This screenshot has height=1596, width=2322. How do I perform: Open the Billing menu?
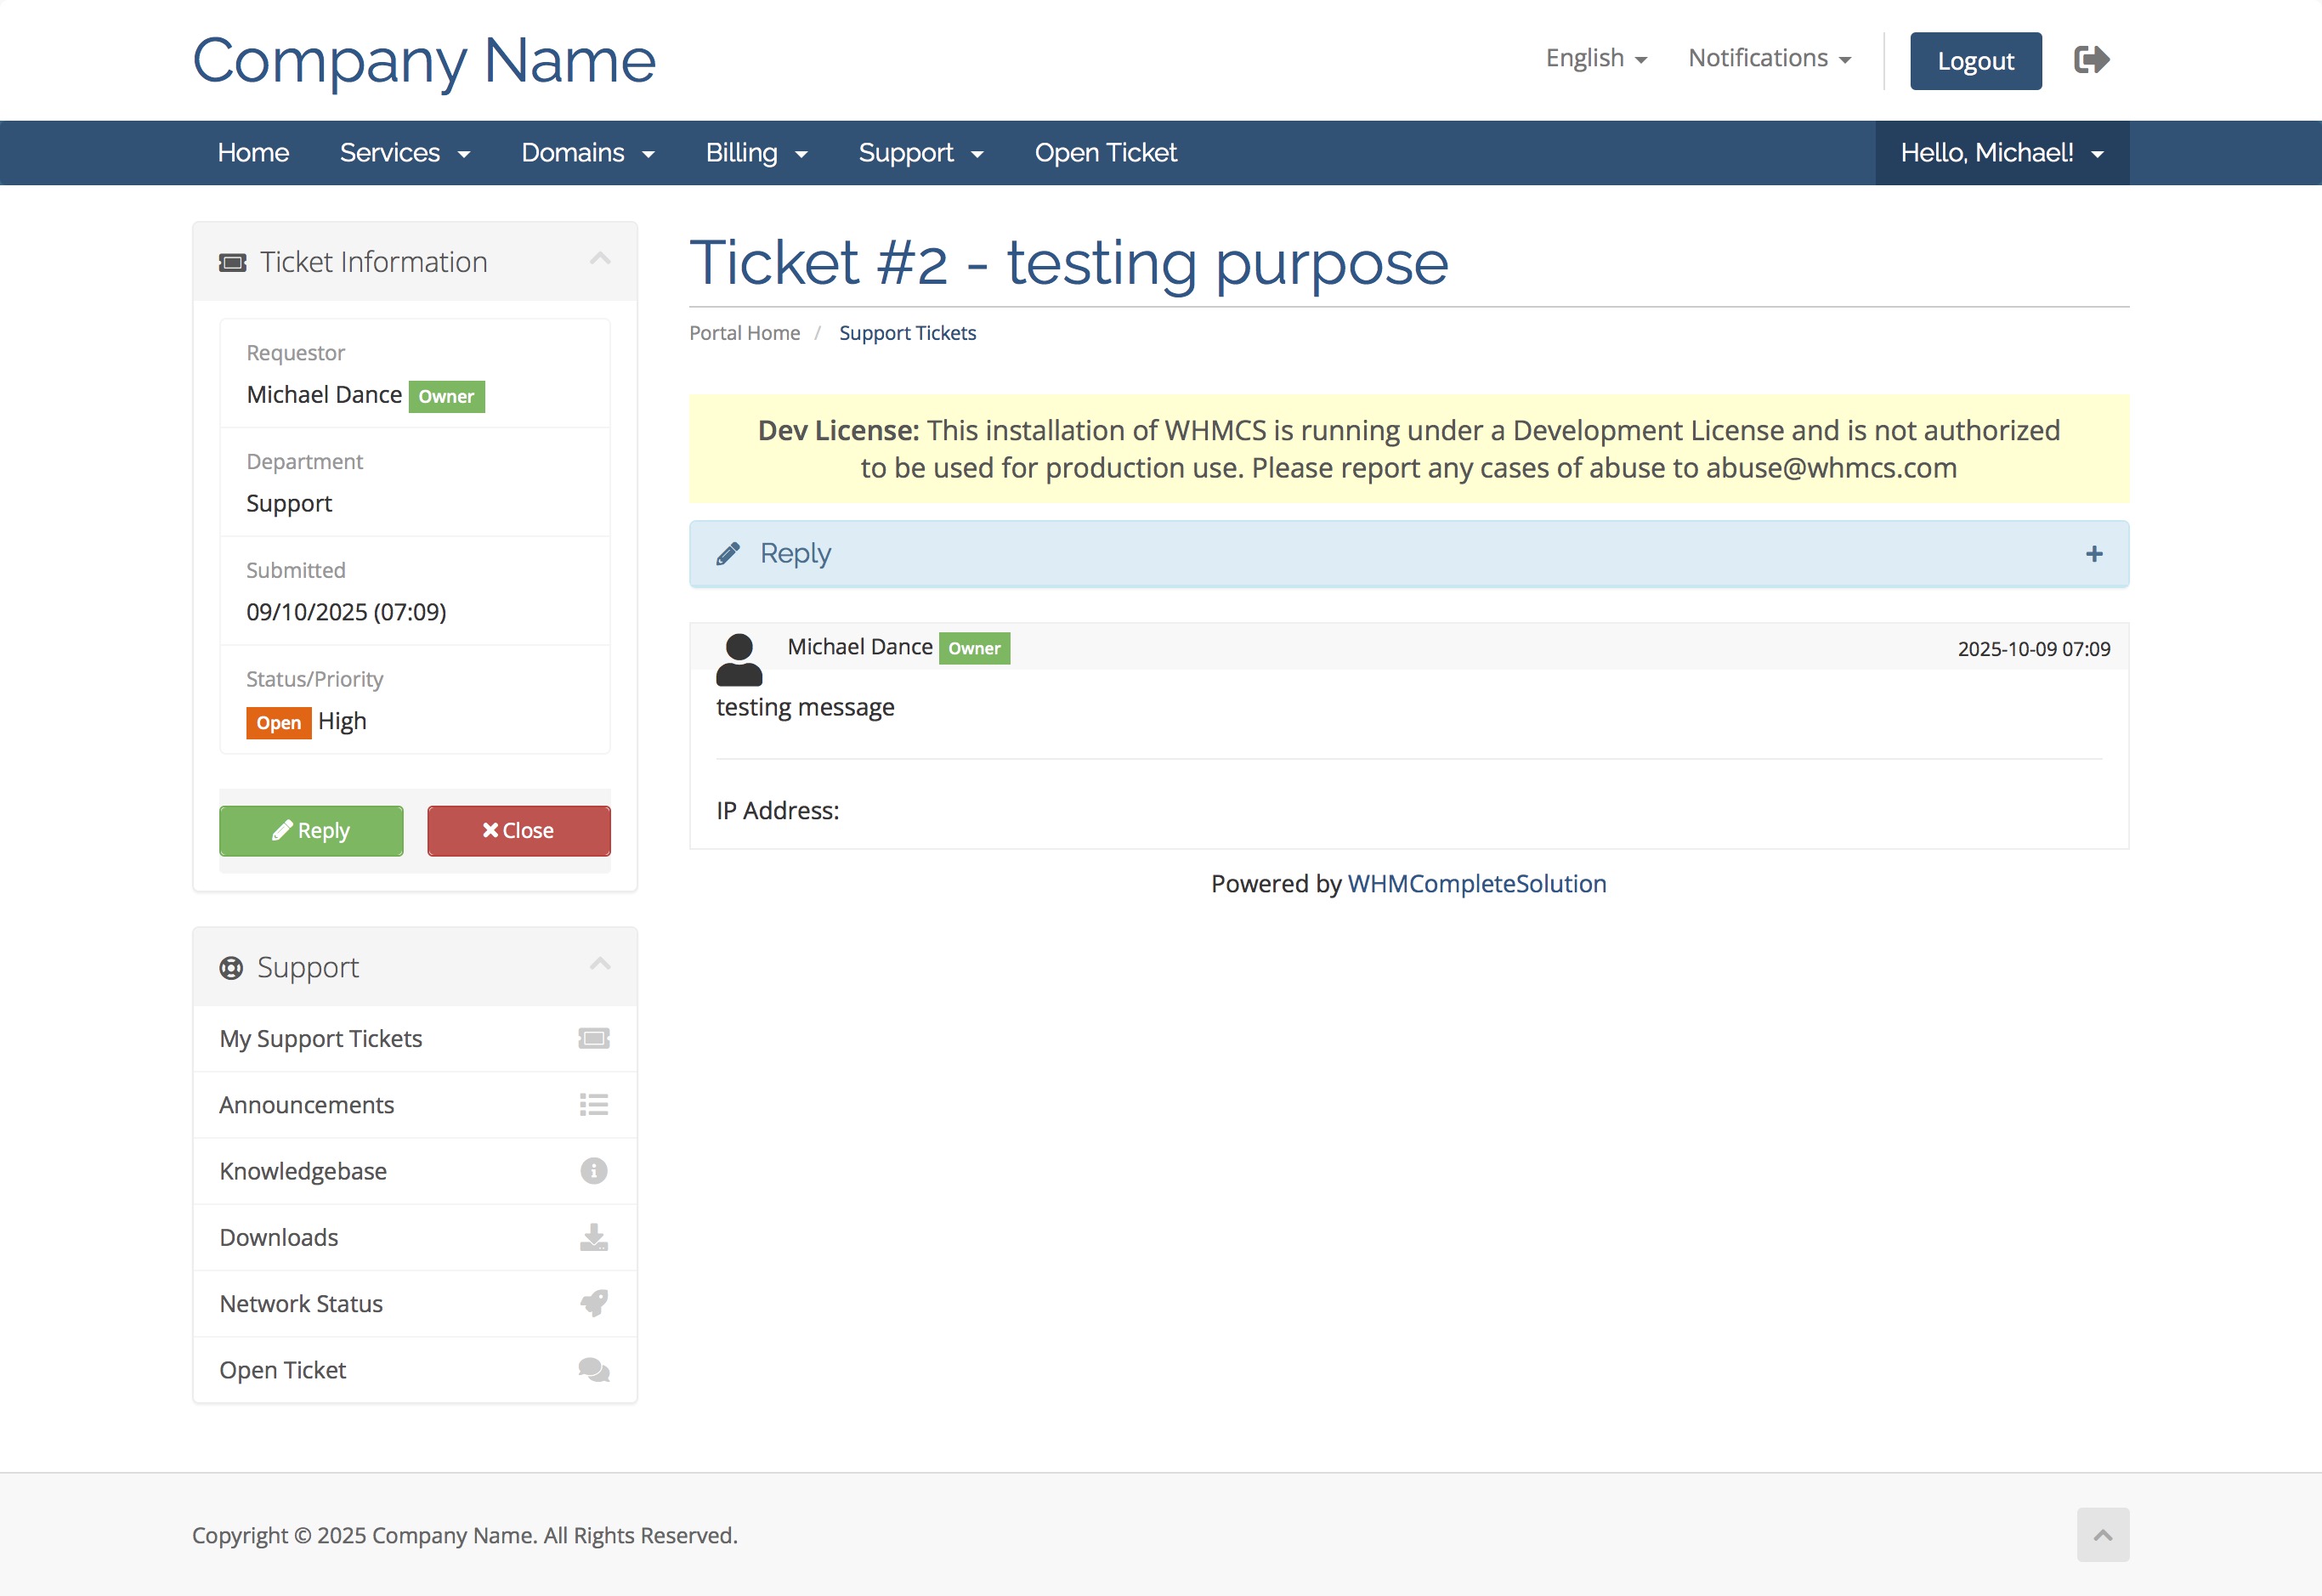tap(755, 152)
